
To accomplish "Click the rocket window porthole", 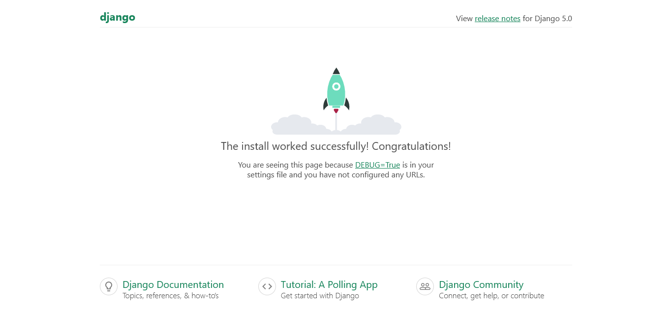I will (x=336, y=87).
